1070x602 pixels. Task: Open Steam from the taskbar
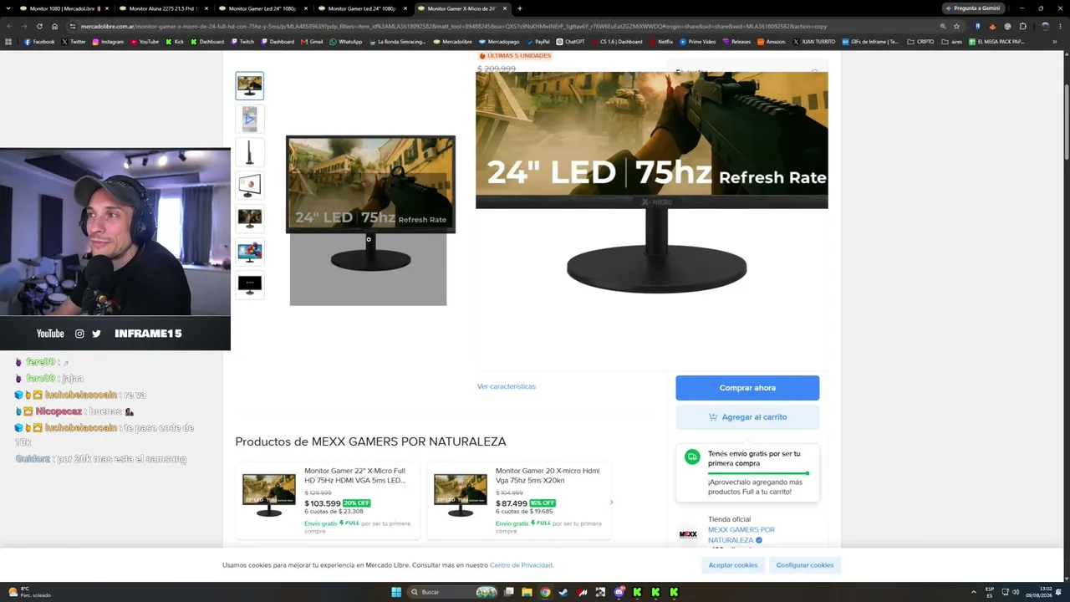pyautogui.click(x=563, y=592)
